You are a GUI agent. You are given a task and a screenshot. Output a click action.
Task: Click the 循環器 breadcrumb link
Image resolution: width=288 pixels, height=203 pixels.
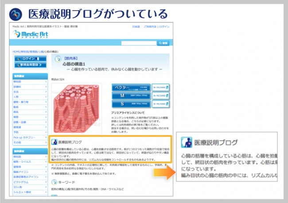[34, 52]
